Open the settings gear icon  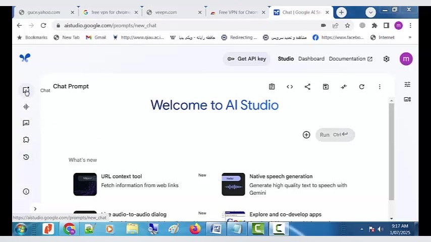click(387, 59)
